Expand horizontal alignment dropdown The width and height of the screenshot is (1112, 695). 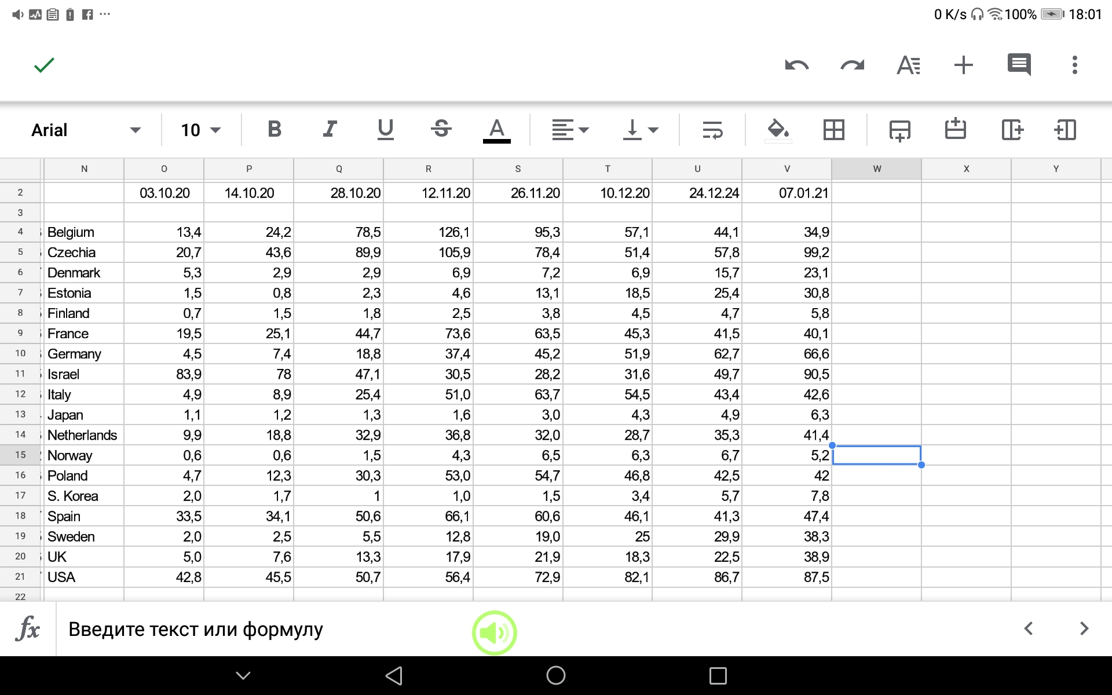(x=570, y=130)
